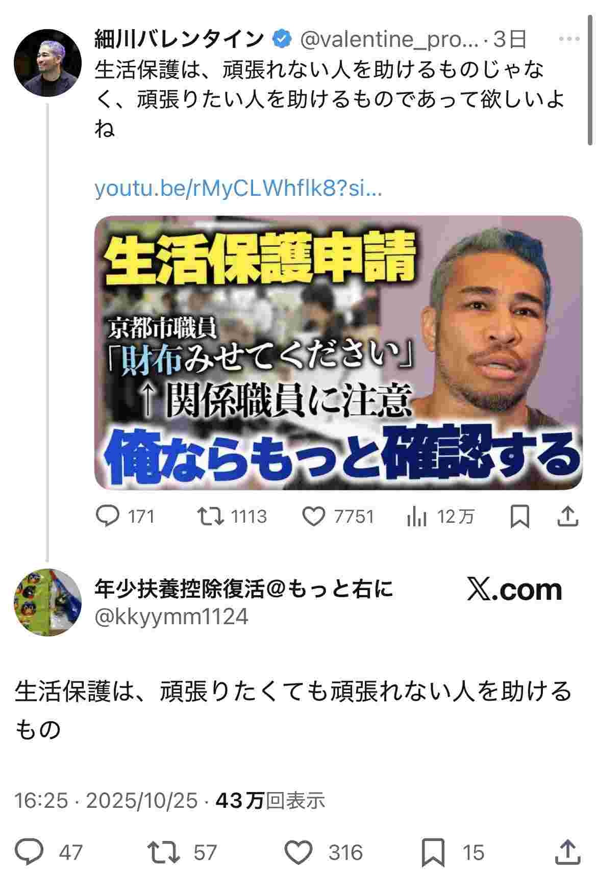Tap reply icon with 171 comments
Image resolution: width=597 pixels, height=893 pixels.
point(108,516)
